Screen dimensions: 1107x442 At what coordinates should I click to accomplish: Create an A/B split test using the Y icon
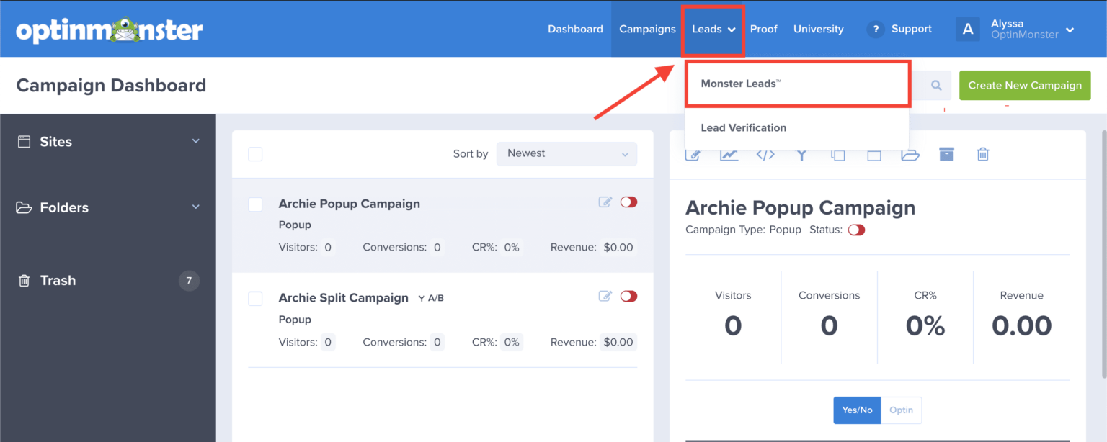(801, 154)
